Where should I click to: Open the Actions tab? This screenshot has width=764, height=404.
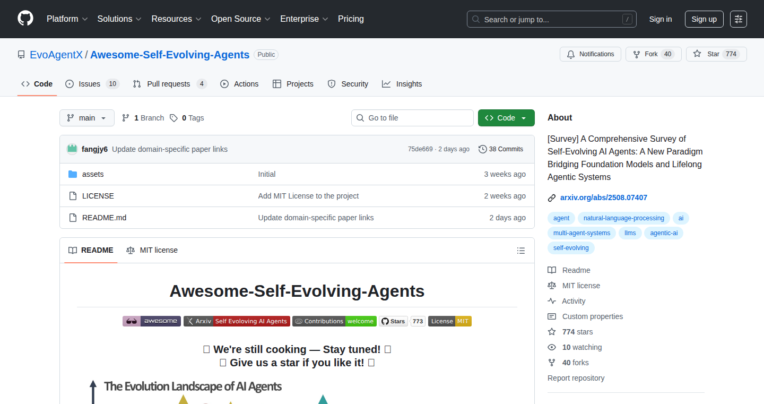pos(239,84)
